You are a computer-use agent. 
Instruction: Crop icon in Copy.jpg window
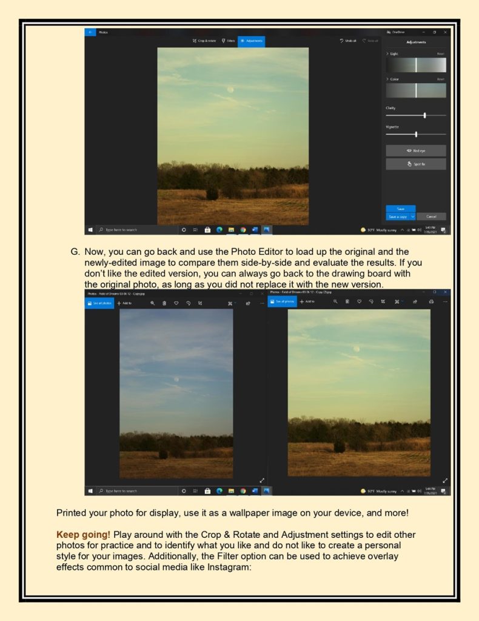coord(200,303)
